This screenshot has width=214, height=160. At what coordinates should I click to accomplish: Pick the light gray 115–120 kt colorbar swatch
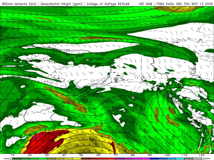(x=197, y=158)
